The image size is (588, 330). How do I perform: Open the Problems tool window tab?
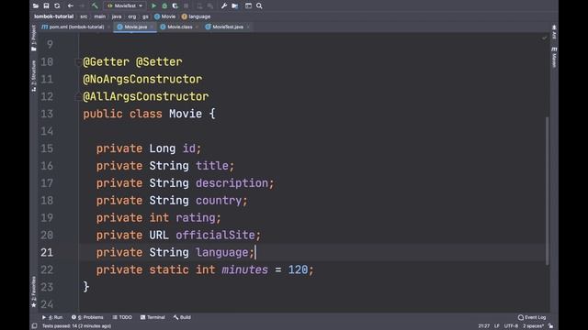point(87,317)
